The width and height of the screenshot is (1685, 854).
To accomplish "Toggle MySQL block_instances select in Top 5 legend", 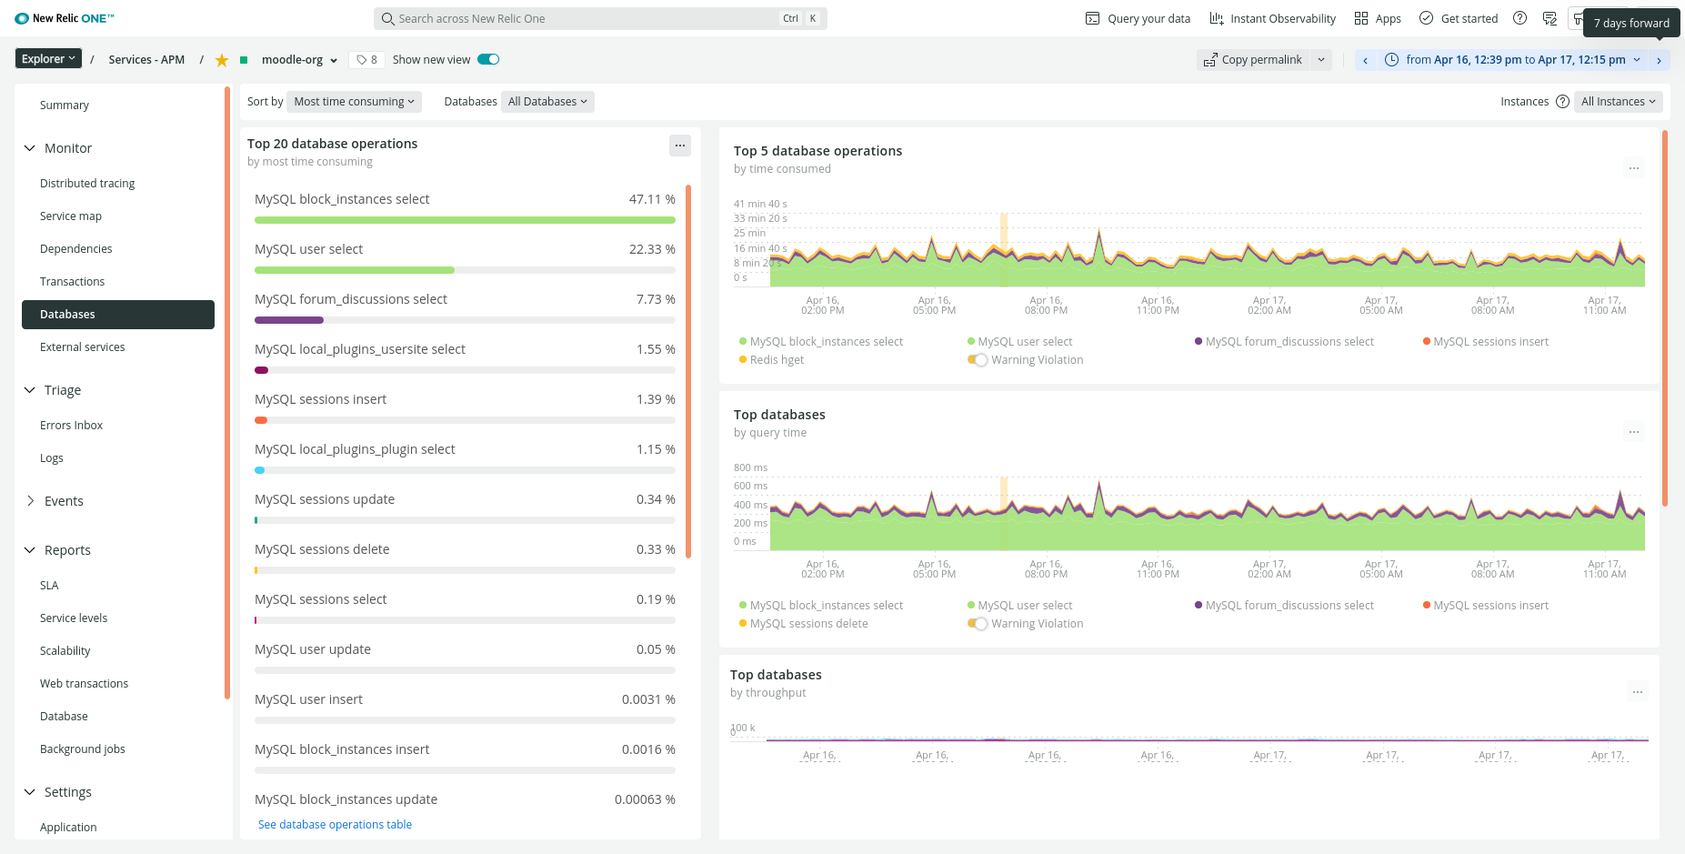I will (x=820, y=342).
